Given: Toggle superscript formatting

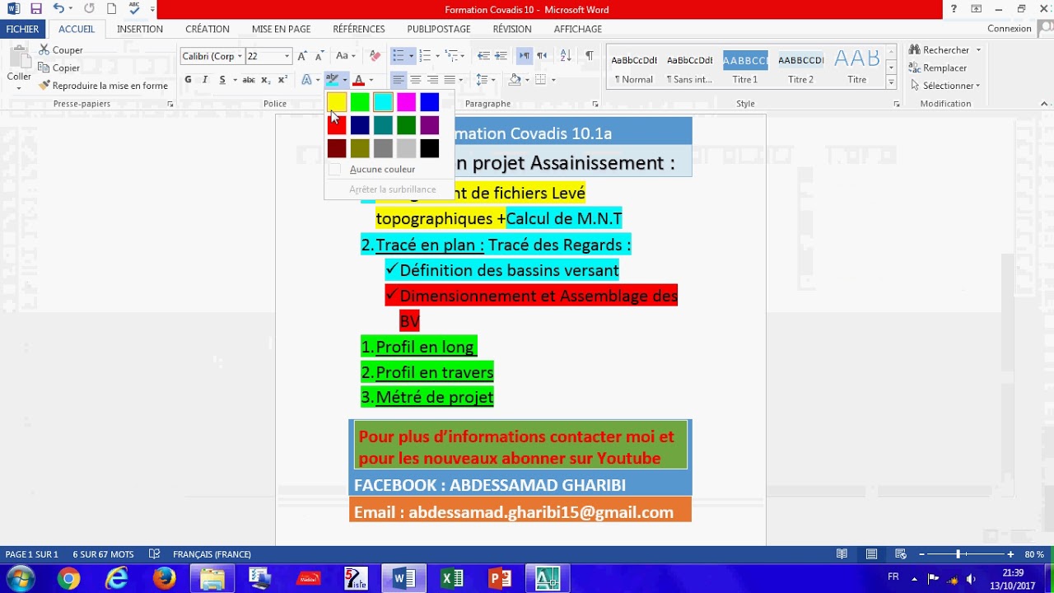Looking at the screenshot, I should pos(282,80).
